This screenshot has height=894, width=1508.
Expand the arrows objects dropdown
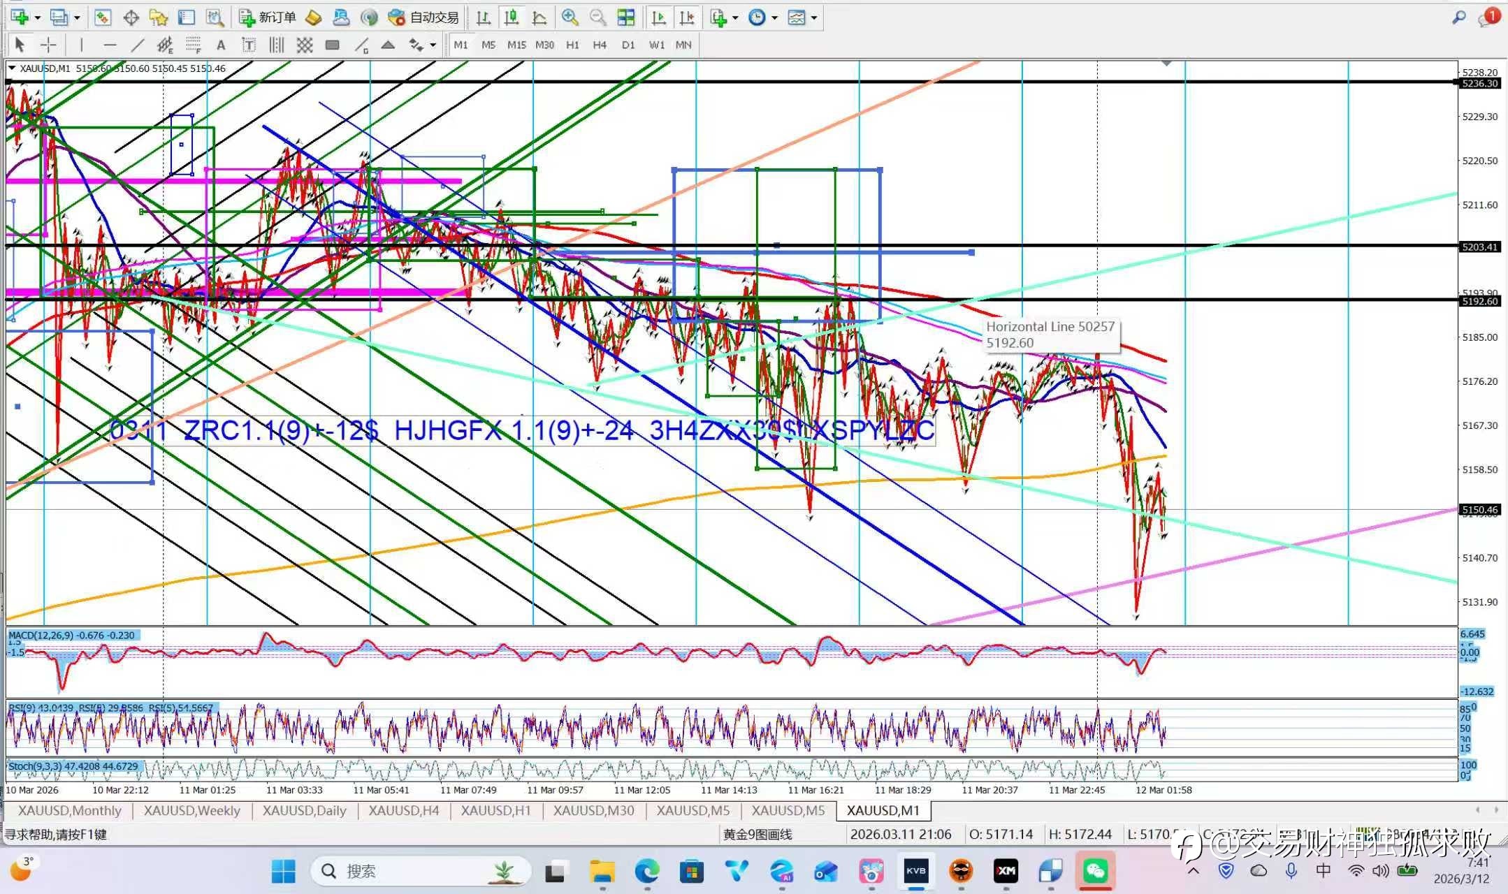[433, 45]
